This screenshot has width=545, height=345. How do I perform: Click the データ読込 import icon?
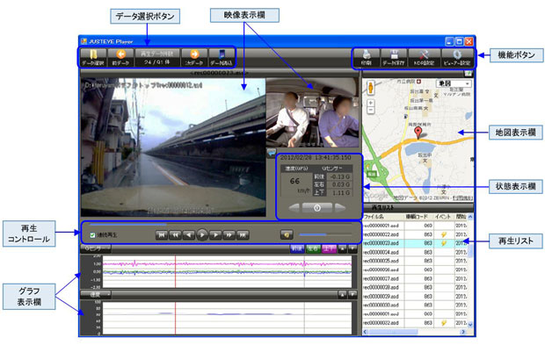click(x=221, y=57)
